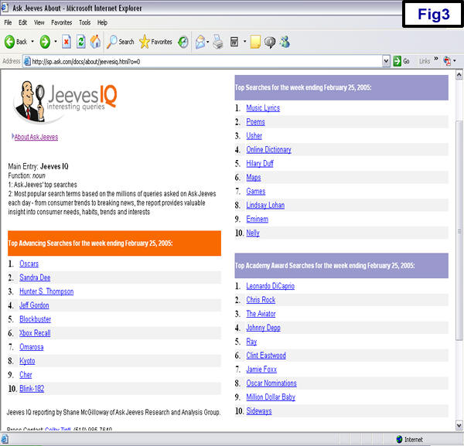
Task: Open the Sideways link
Action: tap(259, 410)
